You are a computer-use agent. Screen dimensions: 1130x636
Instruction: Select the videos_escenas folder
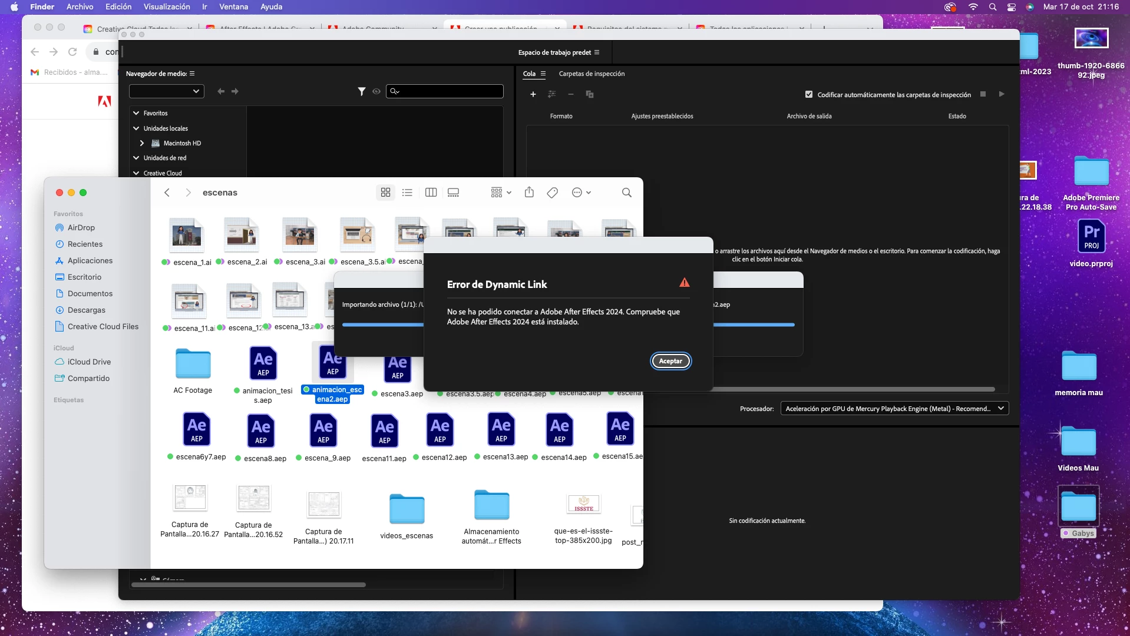(407, 509)
